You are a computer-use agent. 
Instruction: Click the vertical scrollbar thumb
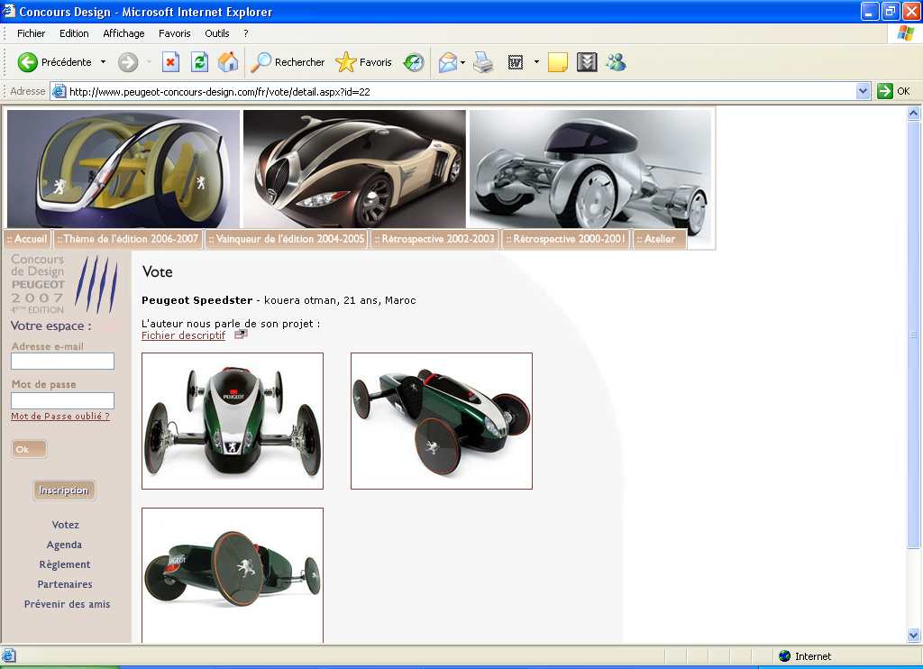coord(914,334)
